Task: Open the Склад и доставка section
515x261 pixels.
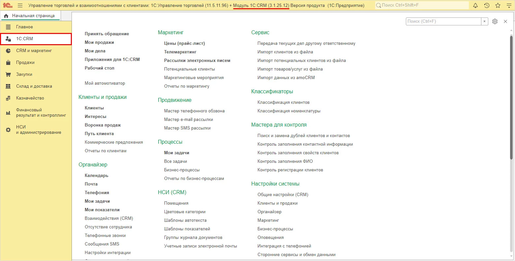Action: coord(36,86)
